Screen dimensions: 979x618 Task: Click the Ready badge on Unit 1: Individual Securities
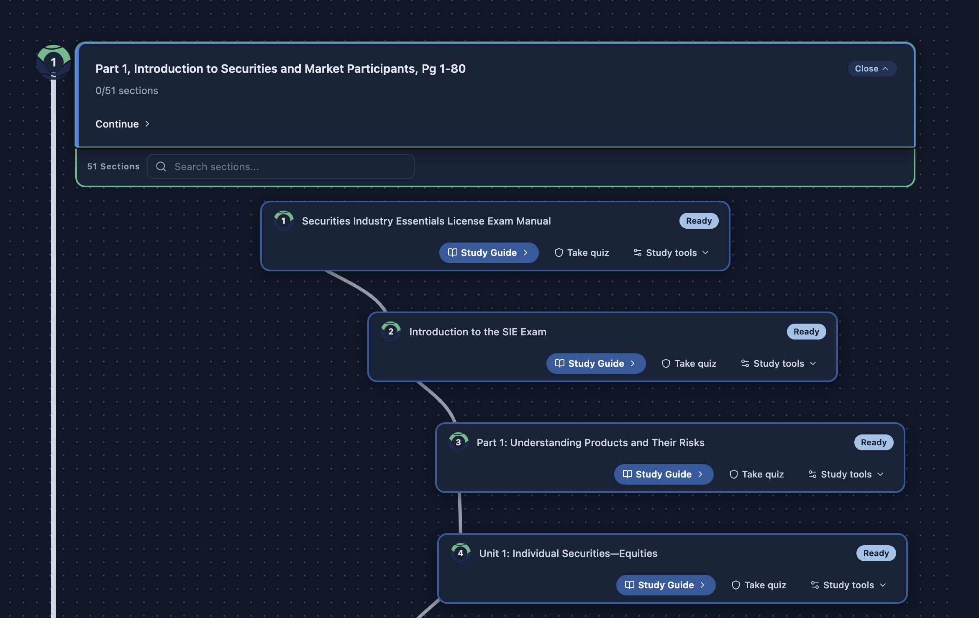[x=876, y=553]
